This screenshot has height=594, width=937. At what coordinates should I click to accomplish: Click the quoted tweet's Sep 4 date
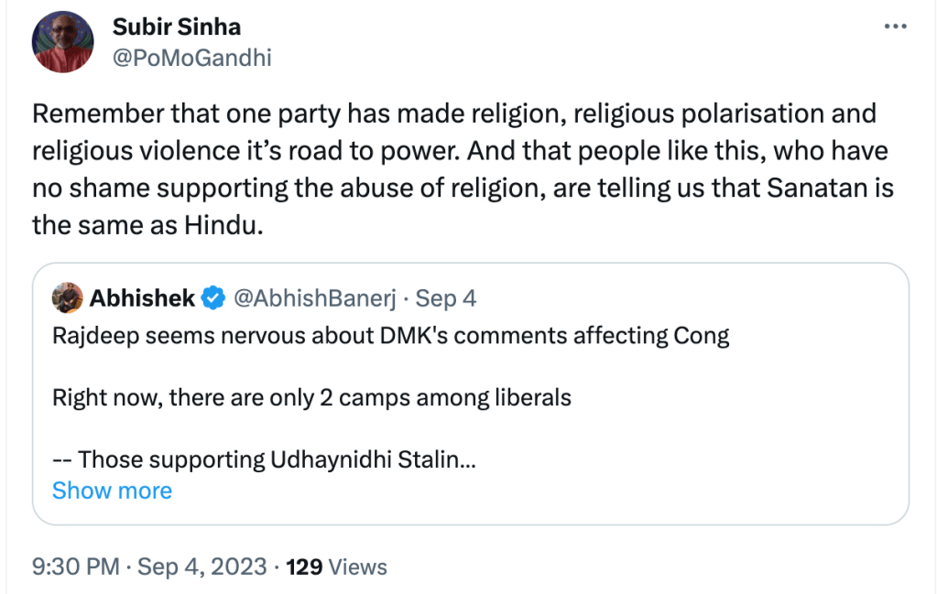point(446,297)
